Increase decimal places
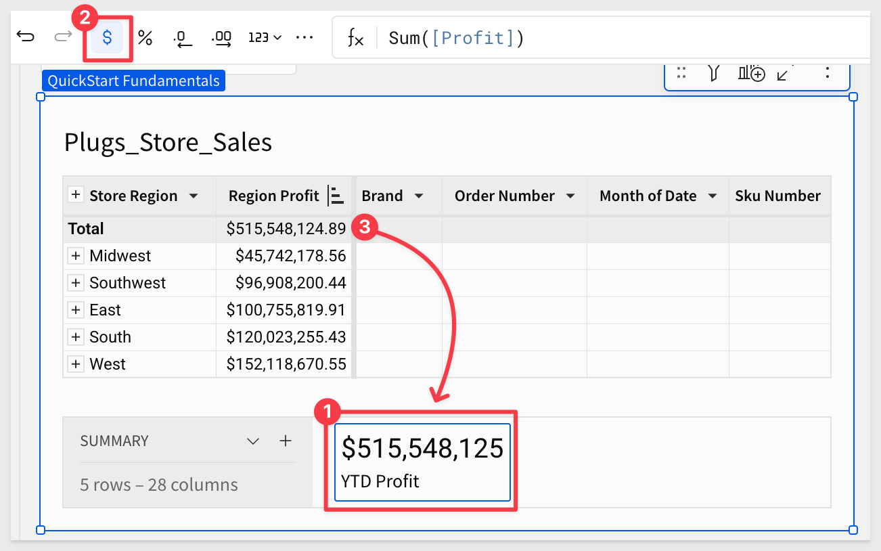The width and height of the screenshot is (881, 551). click(221, 38)
